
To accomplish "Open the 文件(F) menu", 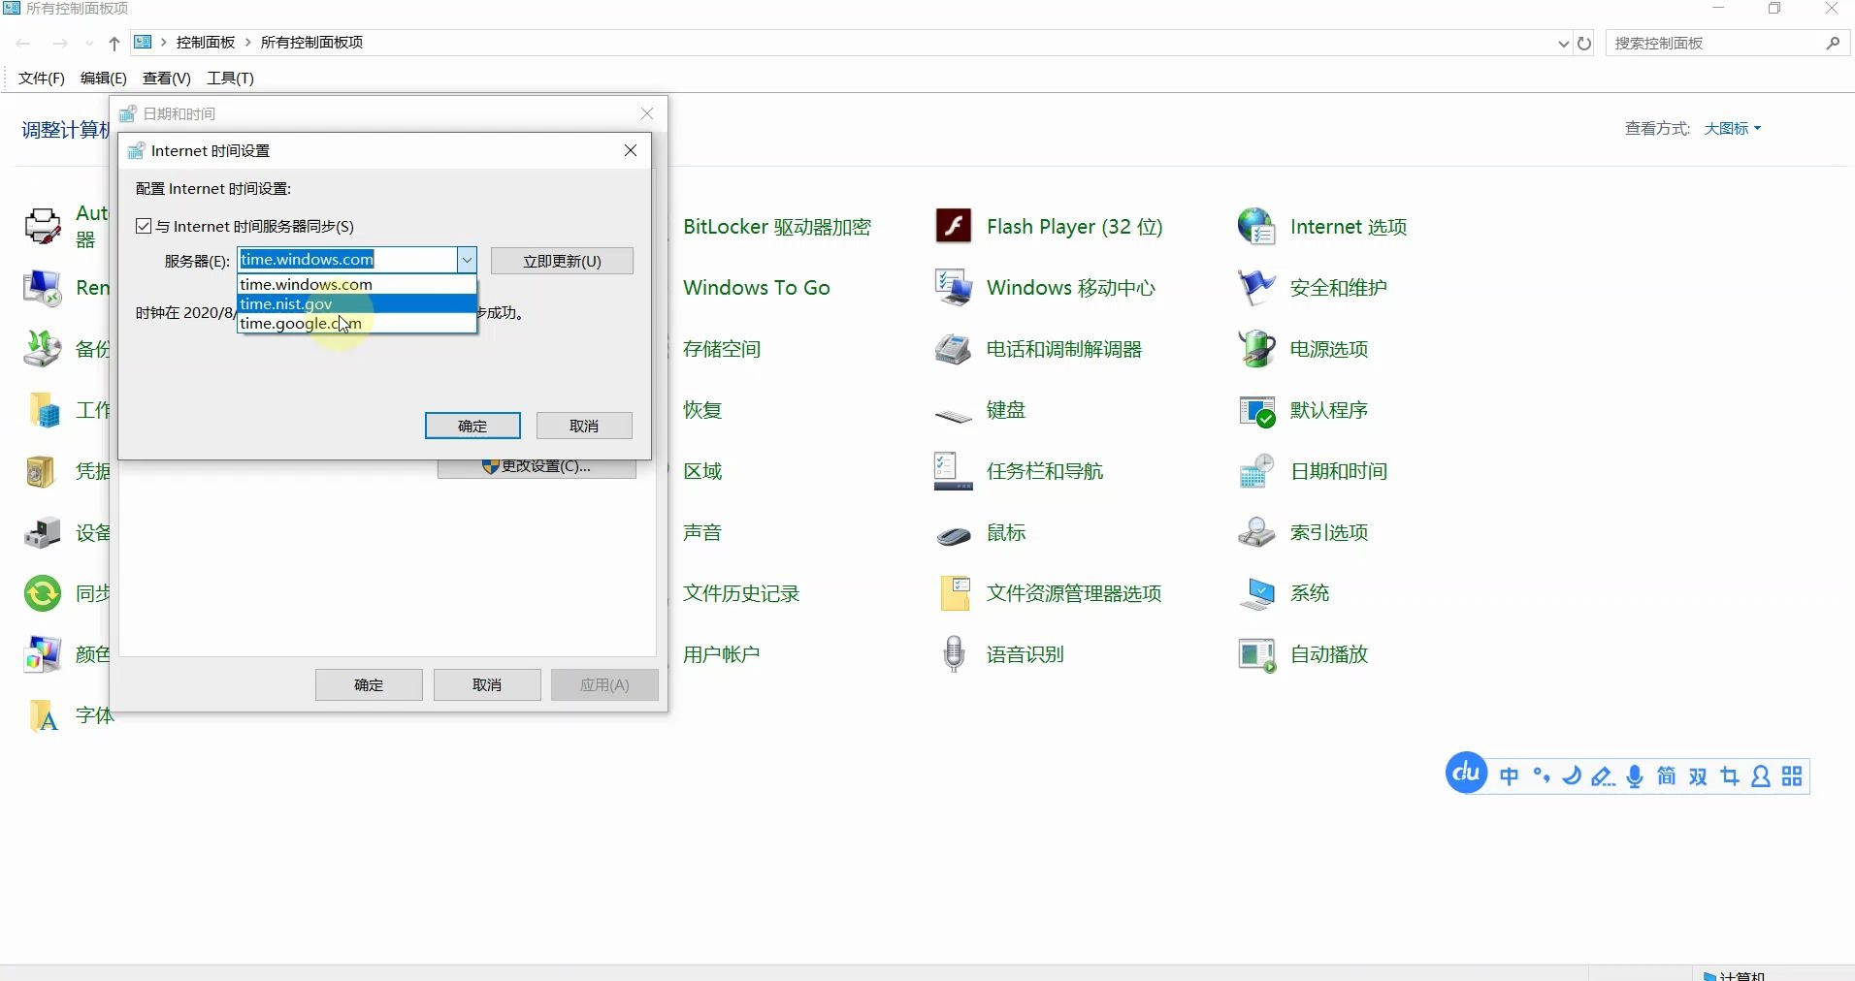I will point(42,78).
